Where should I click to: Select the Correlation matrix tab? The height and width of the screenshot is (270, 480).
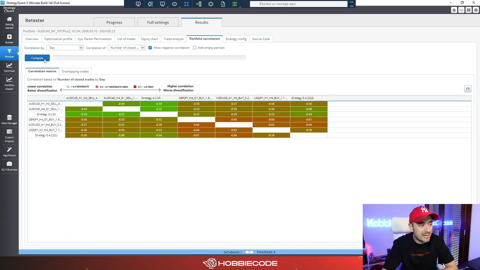tap(42, 71)
